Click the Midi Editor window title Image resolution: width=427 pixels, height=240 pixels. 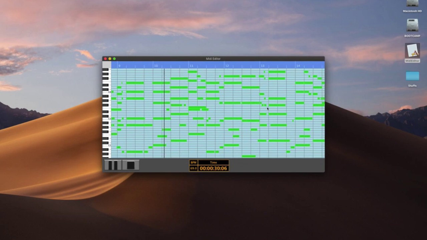213,59
